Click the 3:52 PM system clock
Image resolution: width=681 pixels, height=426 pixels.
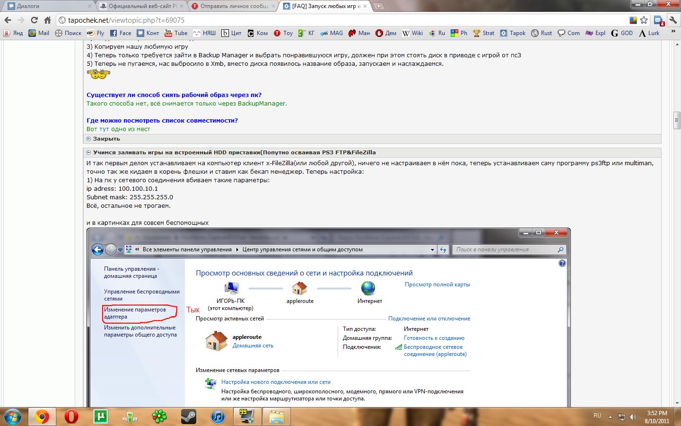coord(657,417)
